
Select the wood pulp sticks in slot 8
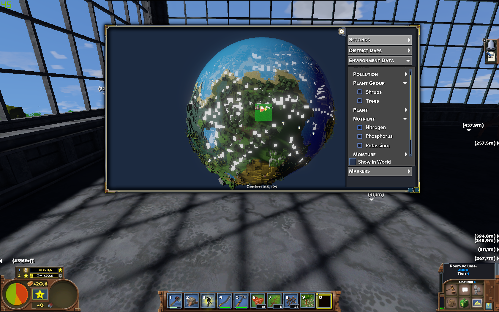click(x=291, y=301)
